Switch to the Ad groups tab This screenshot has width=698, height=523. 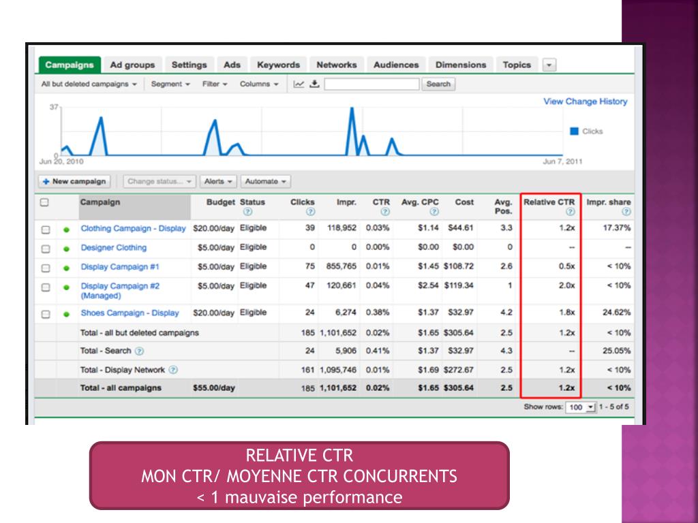133,65
